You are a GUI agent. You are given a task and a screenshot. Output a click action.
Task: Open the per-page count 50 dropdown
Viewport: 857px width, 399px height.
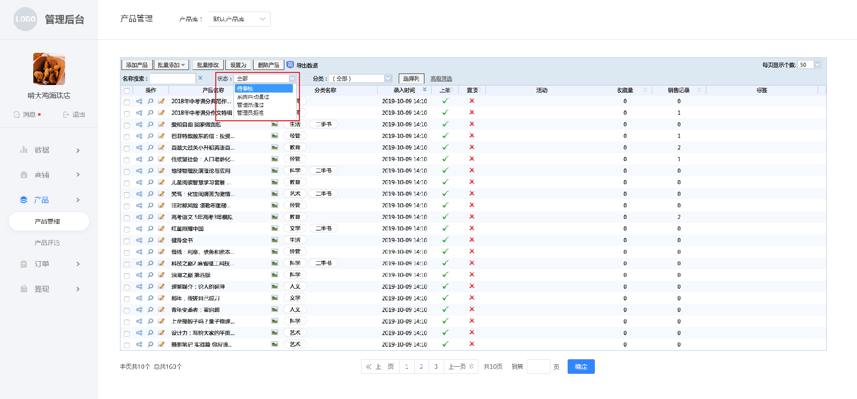click(810, 64)
